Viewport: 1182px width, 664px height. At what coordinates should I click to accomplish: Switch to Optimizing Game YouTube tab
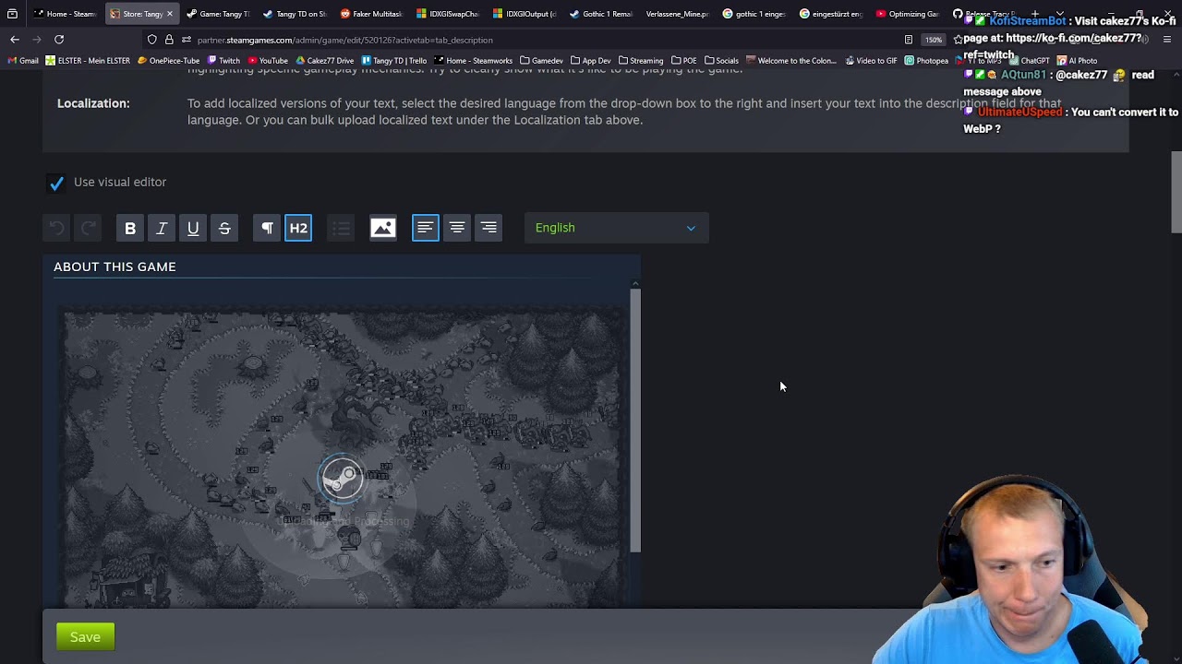907,14
